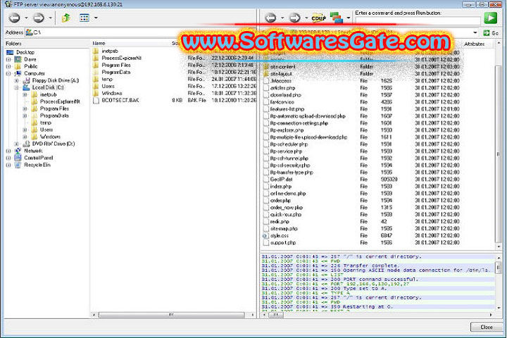Expand the Floppy Disk Drive (A:) node
This screenshot has width=507, height=338.
16,80
